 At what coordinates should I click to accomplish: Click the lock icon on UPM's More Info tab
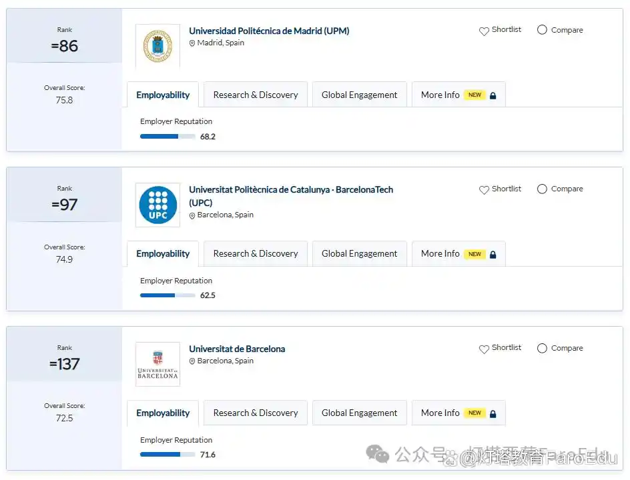point(493,95)
